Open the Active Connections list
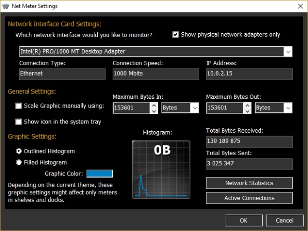 (249, 198)
